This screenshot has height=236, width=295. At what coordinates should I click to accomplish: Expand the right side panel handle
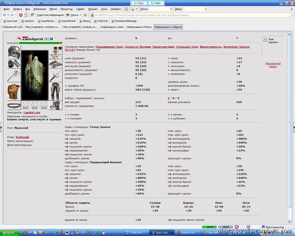tap(294, 127)
